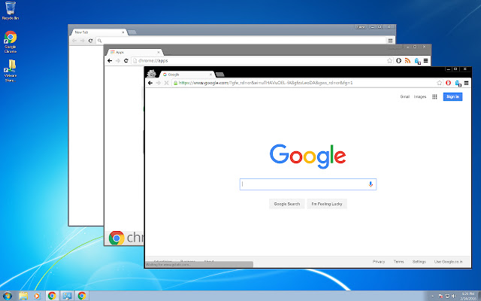Click the incognito spy icon in the Google window
481x301 pixels.
point(152,74)
